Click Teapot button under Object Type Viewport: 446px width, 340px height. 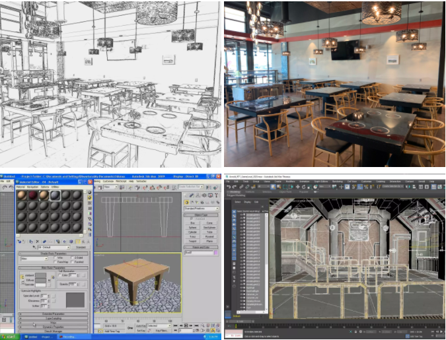pyautogui.click(x=192, y=241)
